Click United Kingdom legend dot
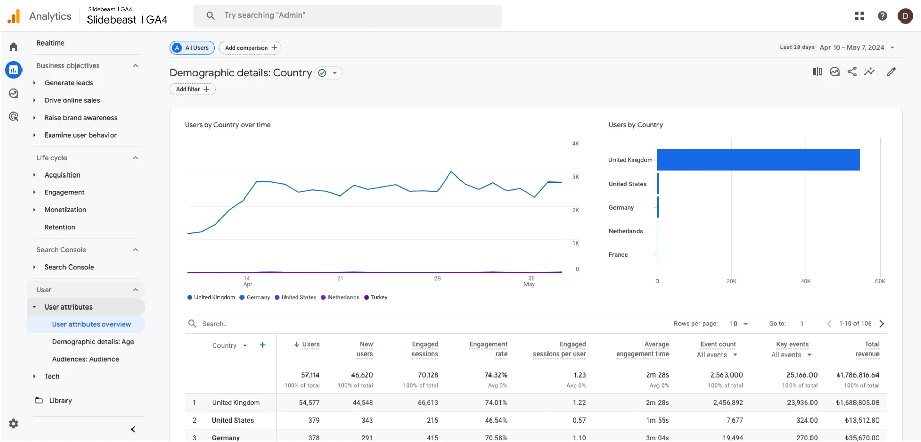The width and height of the screenshot is (921, 442). (190, 297)
